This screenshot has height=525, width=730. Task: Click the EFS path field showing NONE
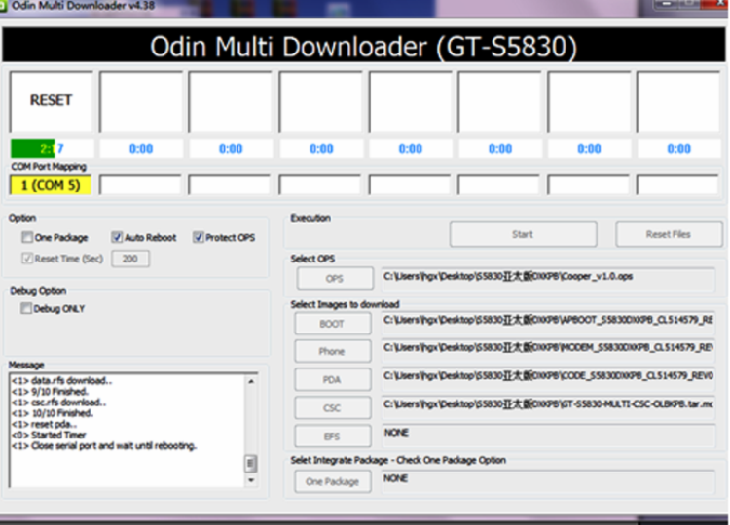pyautogui.click(x=548, y=435)
